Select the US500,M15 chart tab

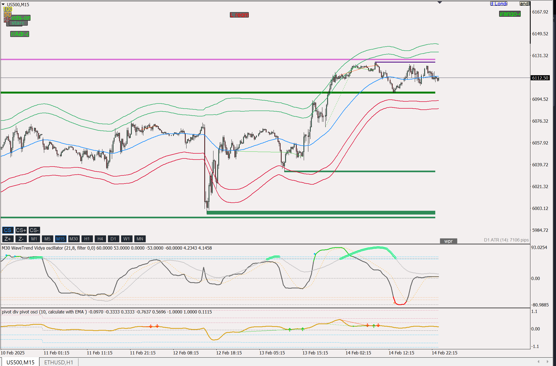[x=20, y=362]
